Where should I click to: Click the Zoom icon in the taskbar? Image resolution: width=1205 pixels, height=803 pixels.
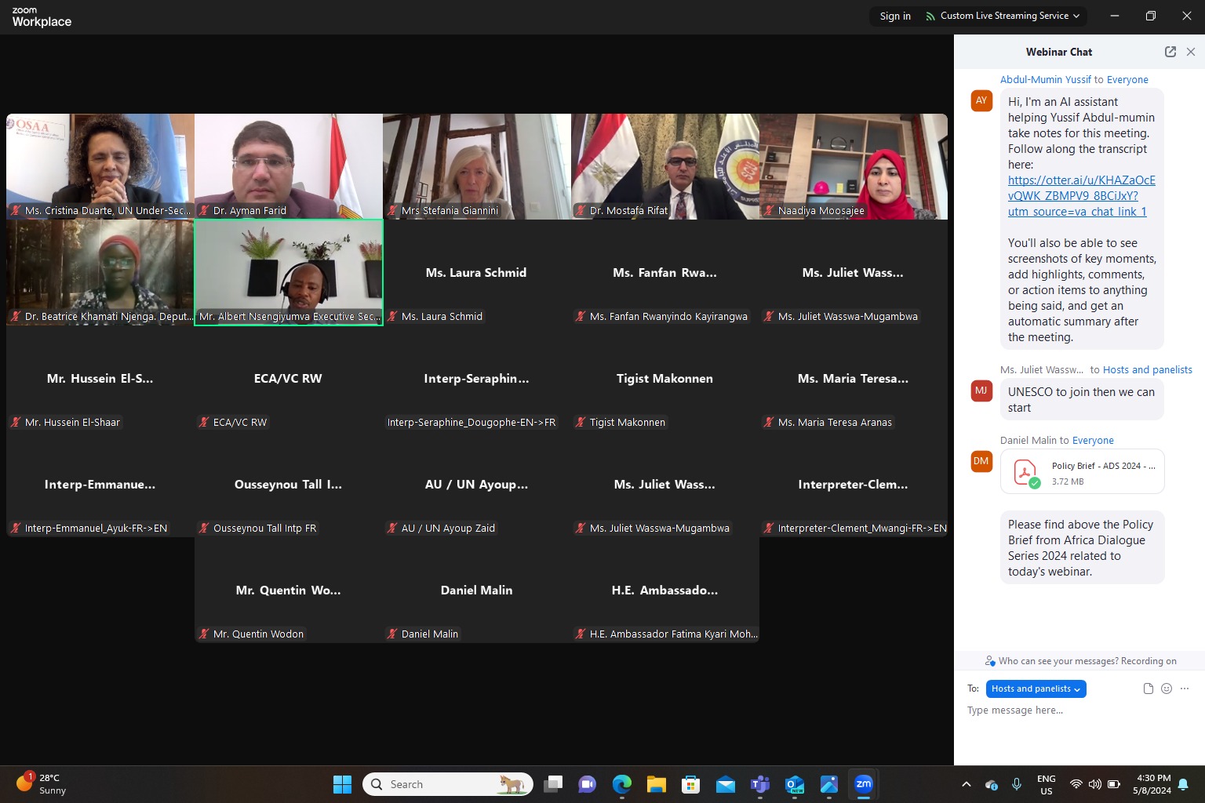coord(863,784)
